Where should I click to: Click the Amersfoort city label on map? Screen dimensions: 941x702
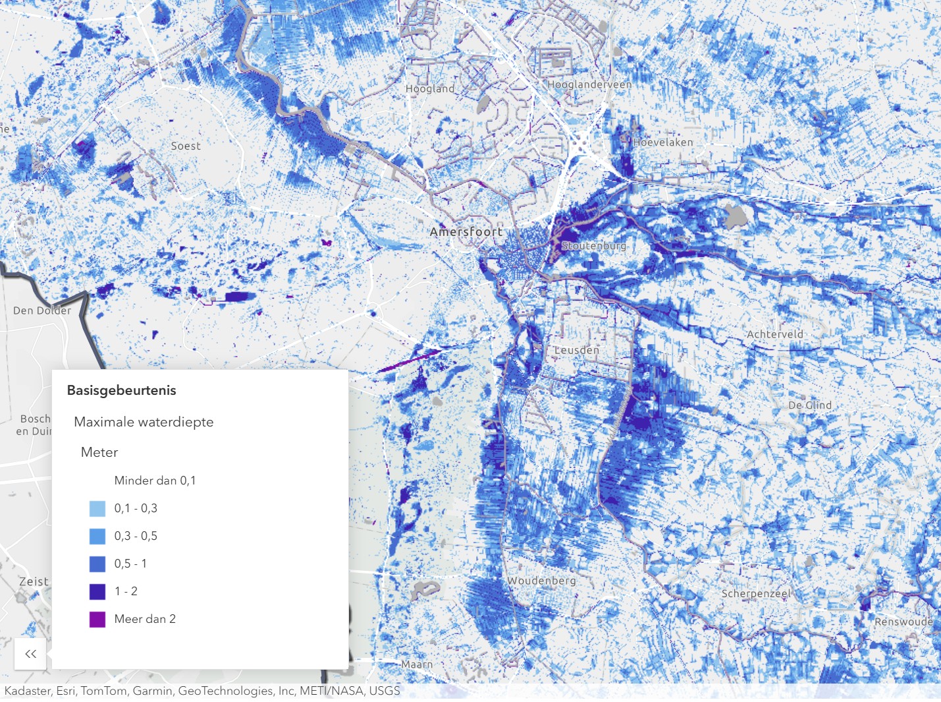pyautogui.click(x=466, y=232)
